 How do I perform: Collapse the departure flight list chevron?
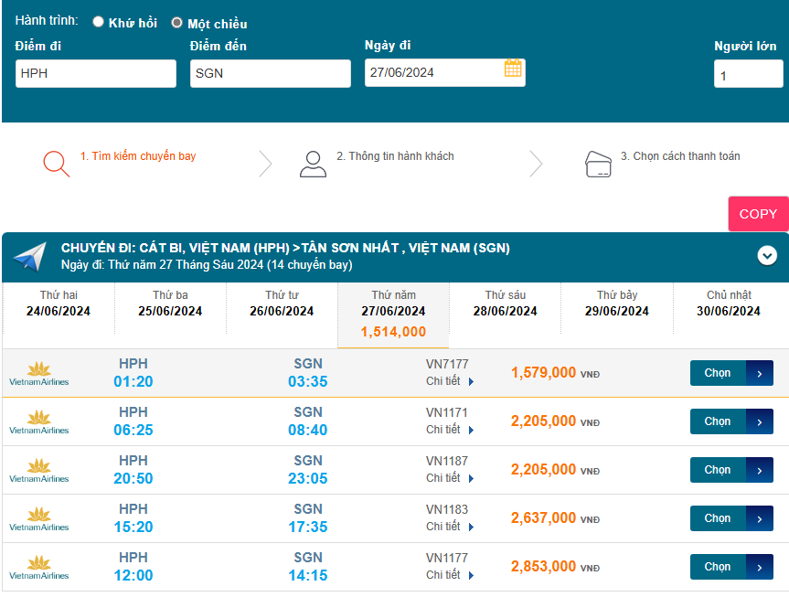point(767,256)
